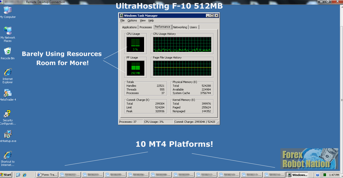Click the Show Desktop quick launch icon
This screenshot has width=343, height=178.
click(18, 175)
